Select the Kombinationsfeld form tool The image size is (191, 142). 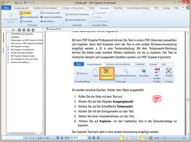(50, 13)
